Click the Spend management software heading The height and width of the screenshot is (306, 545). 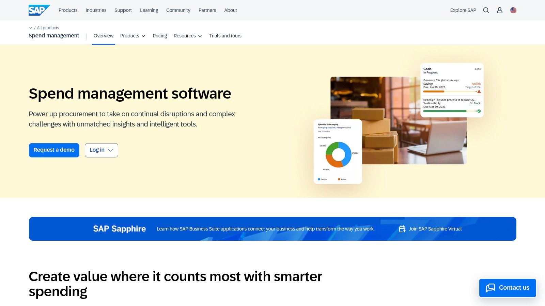coord(130,93)
